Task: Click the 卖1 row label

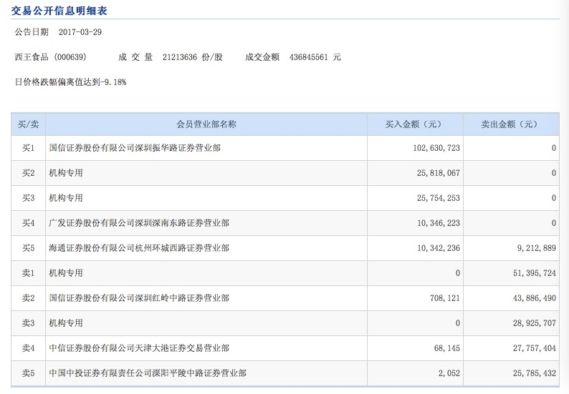Action: [28, 272]
